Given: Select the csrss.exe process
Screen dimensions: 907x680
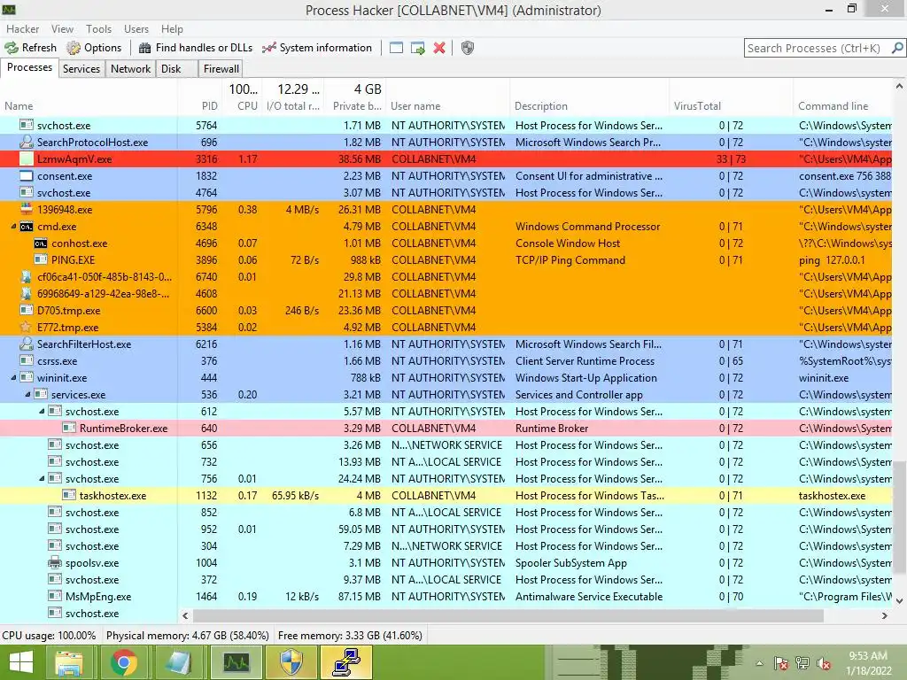Looking at the screenshot, I should click(446, 361).
